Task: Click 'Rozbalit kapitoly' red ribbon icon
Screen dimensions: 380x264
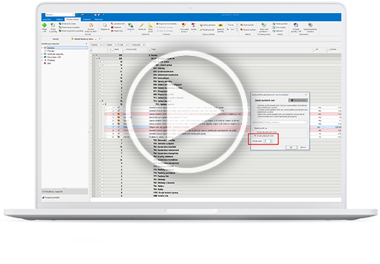Action: click(248, 30)
